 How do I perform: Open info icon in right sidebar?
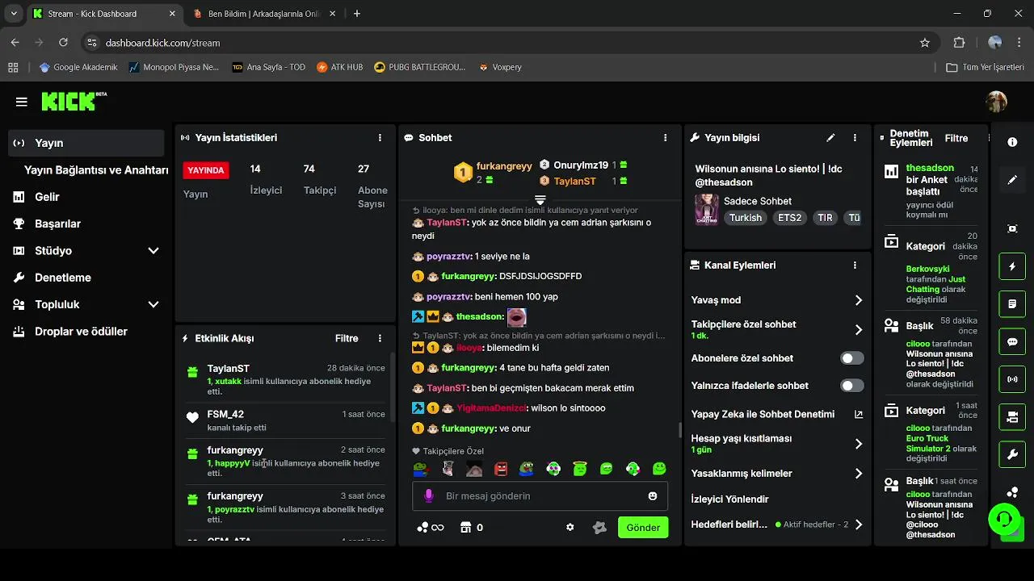(x=1012, y=142)
